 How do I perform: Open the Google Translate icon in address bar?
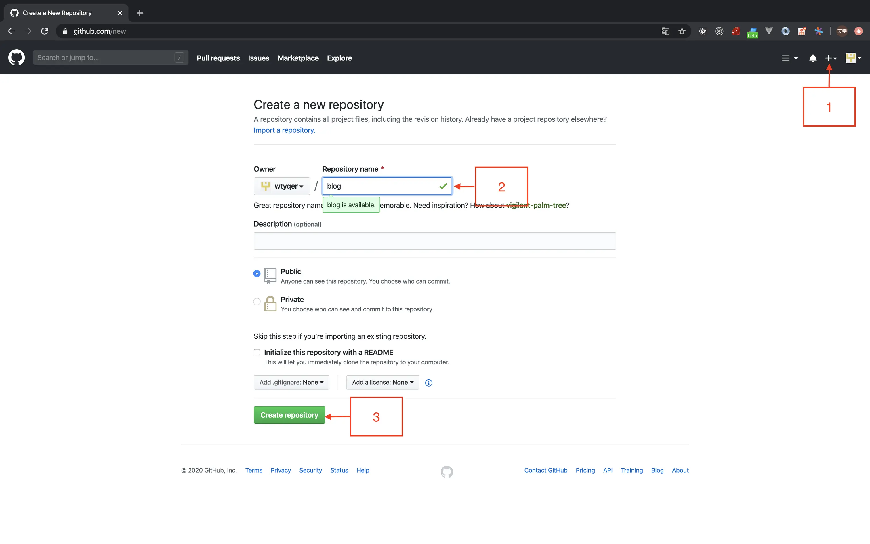[x=665, y=31]
